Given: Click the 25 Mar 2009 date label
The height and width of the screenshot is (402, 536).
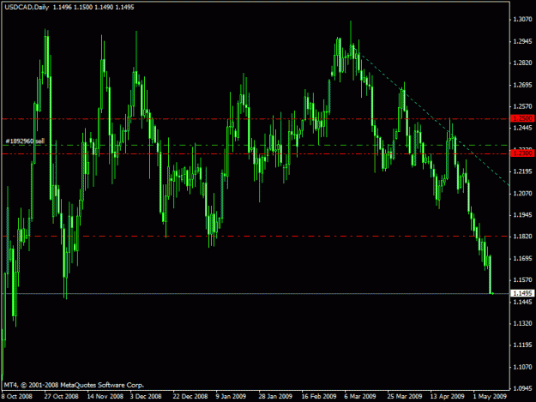Looking at the screenshot, I should pos(405,397).
